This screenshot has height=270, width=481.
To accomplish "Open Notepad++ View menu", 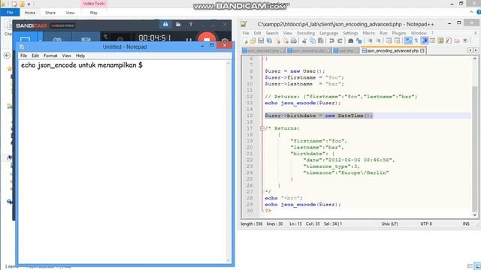I will pyautogui.click(x=287, y=33).
